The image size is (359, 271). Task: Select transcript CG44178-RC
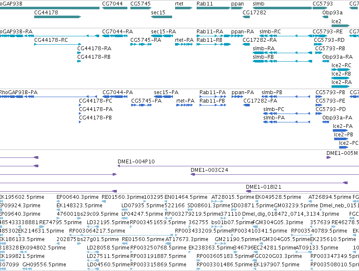[x=57, y=44]
